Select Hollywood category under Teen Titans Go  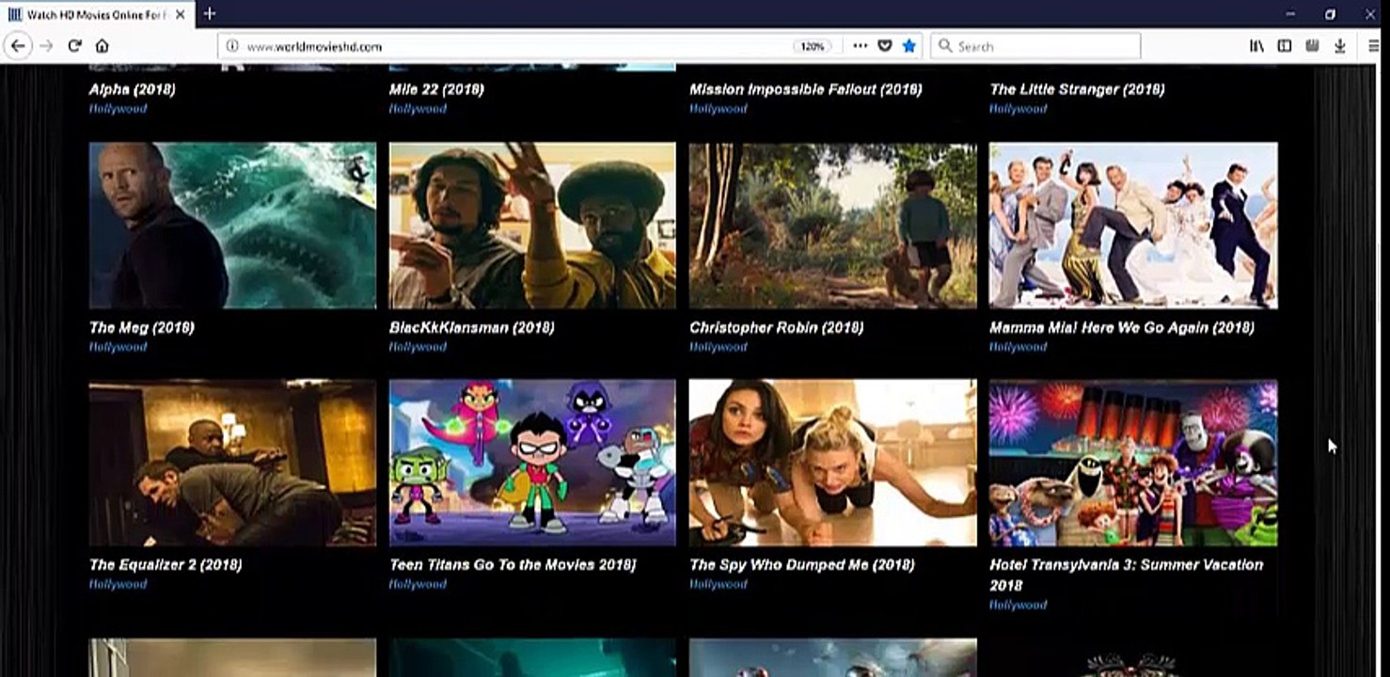418,584
